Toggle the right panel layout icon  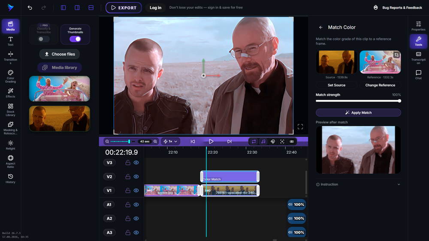pyautogui.click(x=77, y=8)
